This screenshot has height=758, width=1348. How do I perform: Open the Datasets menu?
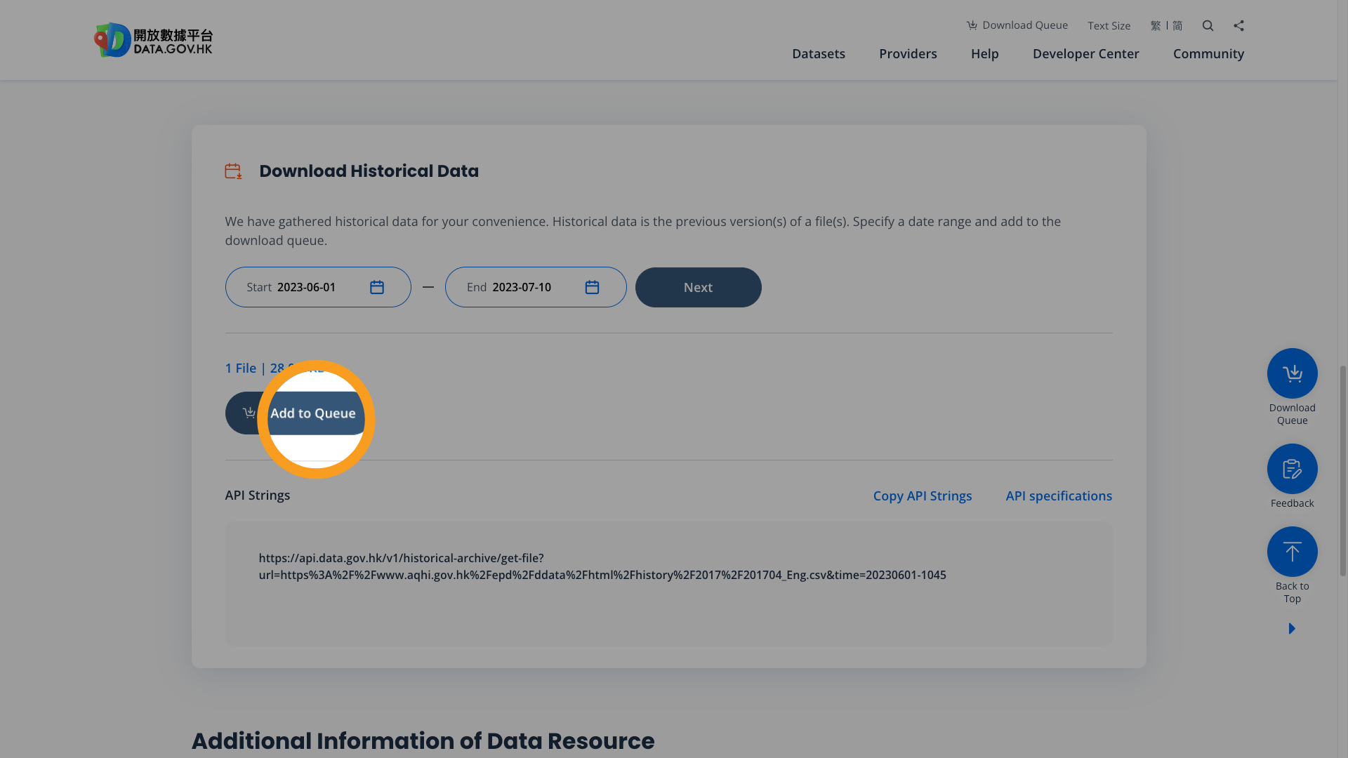point(818,53)
